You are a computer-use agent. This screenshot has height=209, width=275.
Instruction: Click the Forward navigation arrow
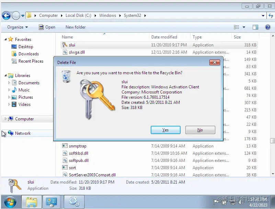tap(16, 15)
